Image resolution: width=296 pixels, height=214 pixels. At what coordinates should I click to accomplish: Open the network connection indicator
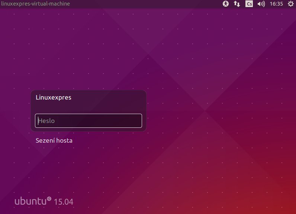coord(237,4)
